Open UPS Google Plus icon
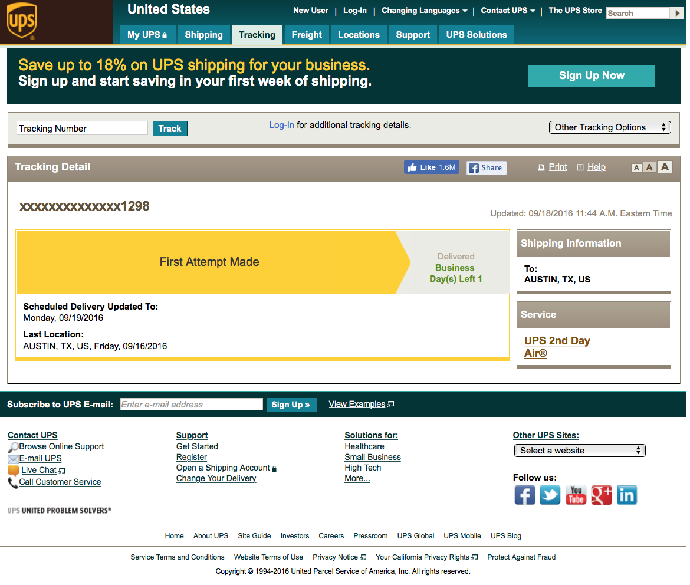 [601, 495]
